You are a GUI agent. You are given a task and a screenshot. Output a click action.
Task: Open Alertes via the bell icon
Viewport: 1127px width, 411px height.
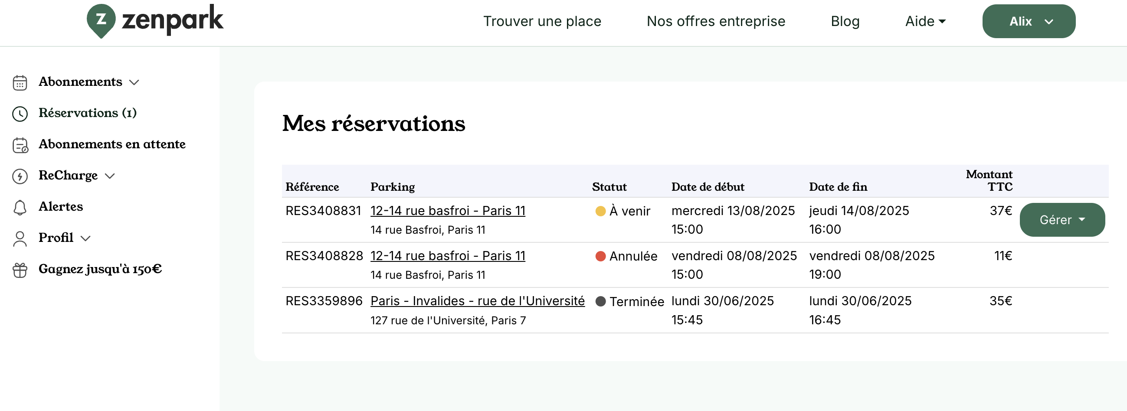click(20, 207)
